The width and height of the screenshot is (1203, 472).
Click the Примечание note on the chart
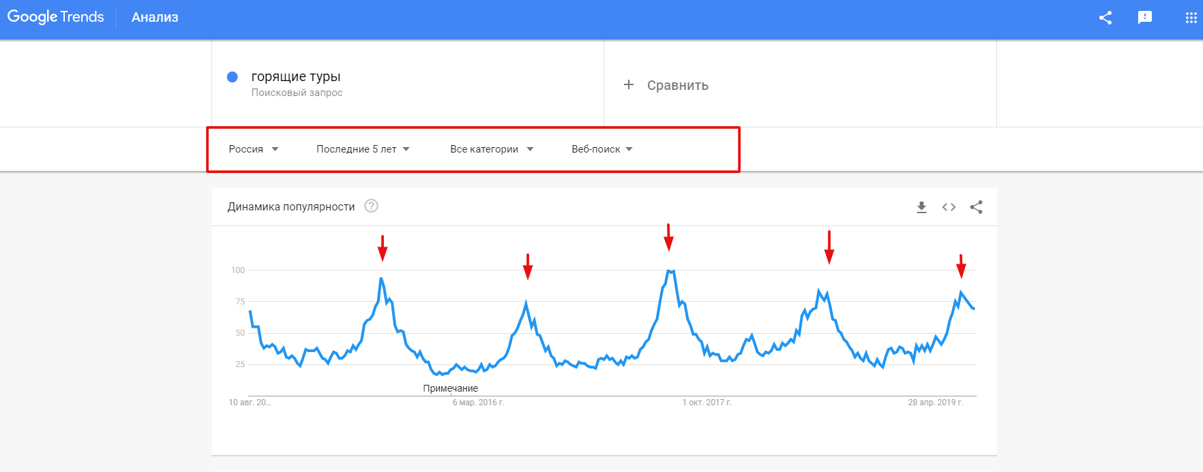coord(450,388)
